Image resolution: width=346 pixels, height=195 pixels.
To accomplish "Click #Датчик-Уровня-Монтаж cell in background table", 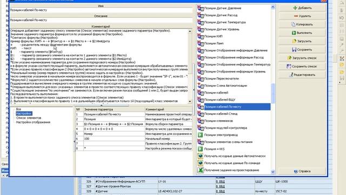I will [x=126, y=186].
